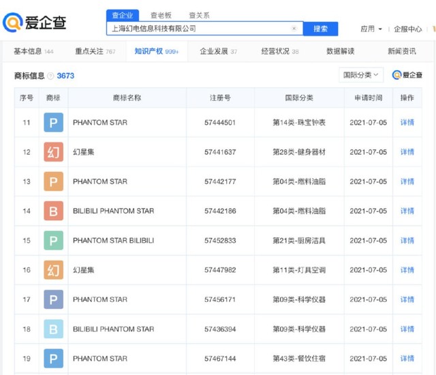Viewport: 436px width, 375px height.
Task: Switch to the 查老板 search tab
Action: coord(161,15)
